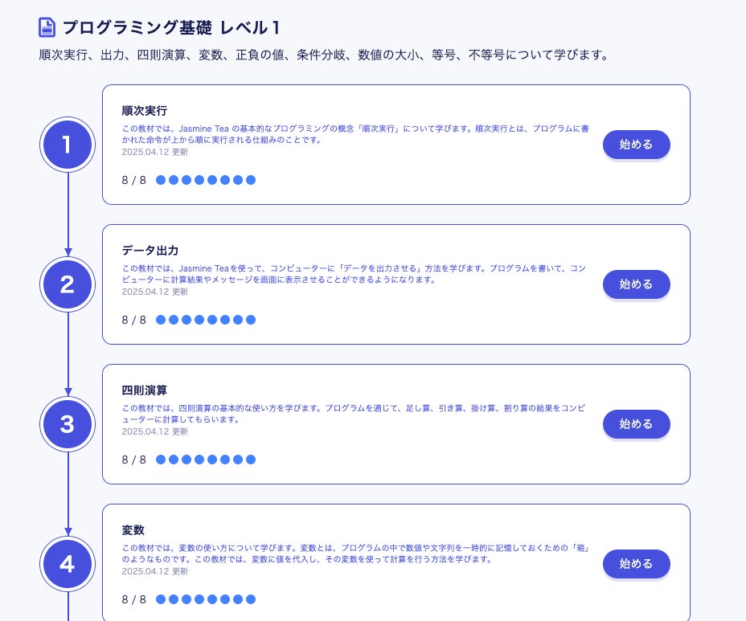Screen dimensions: 746x621
Task: Select the step circle numbered 3
Action: pyautogui.click(x=68, y=424)
